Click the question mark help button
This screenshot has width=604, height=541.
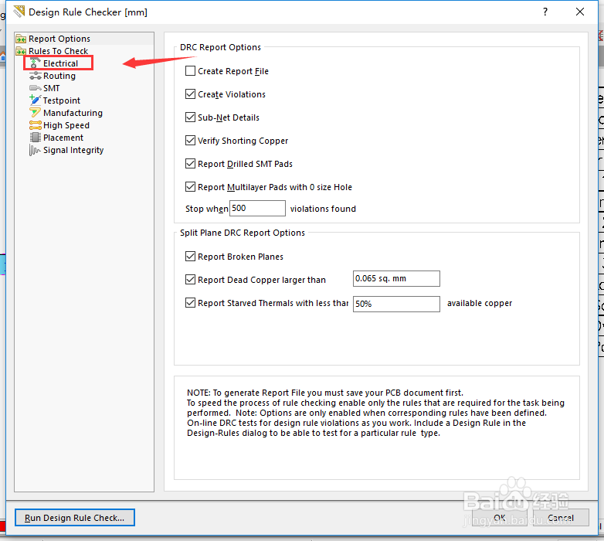pos(545,12)
